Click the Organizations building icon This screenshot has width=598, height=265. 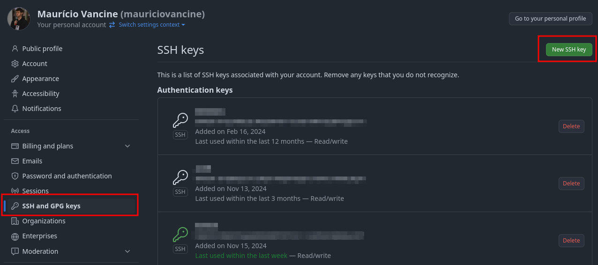(x=15, y=221)
